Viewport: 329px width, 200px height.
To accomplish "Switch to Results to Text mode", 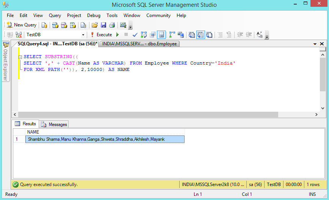I will [x=191, y=35].
